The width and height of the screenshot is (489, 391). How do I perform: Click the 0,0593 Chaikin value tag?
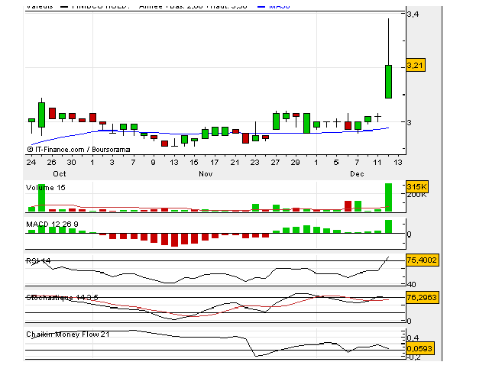[x=419, y=348]
